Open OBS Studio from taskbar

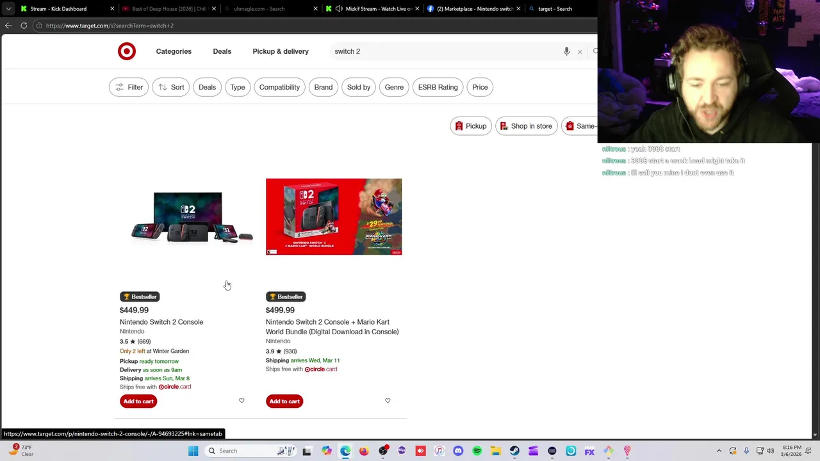pos(383,451)
